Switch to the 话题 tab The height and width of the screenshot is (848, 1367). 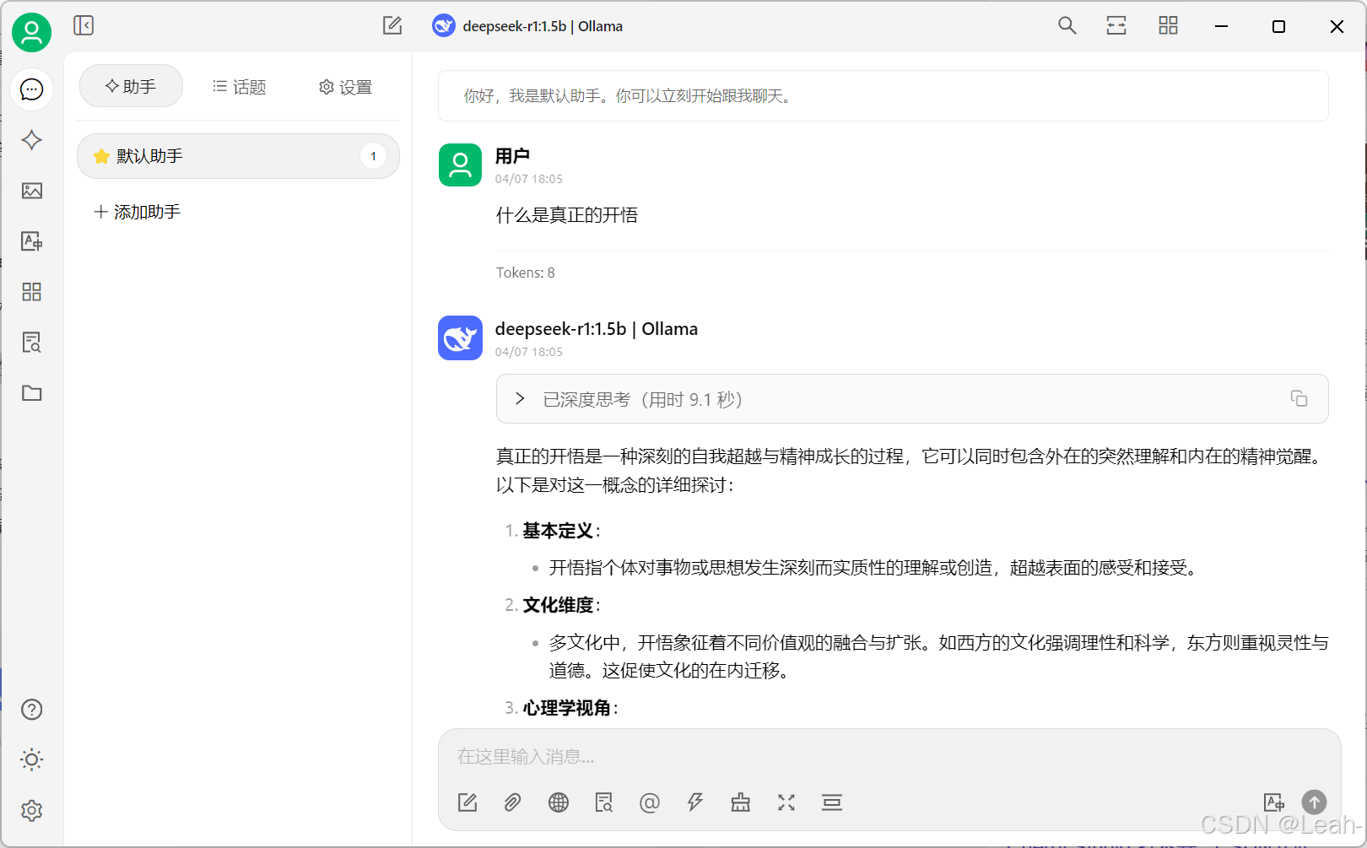click(239, 86)
